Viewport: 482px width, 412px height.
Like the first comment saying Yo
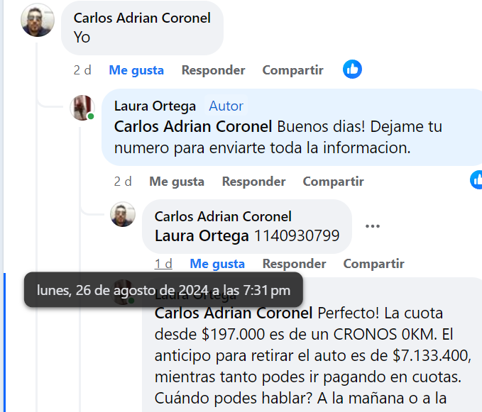point(136,70)
